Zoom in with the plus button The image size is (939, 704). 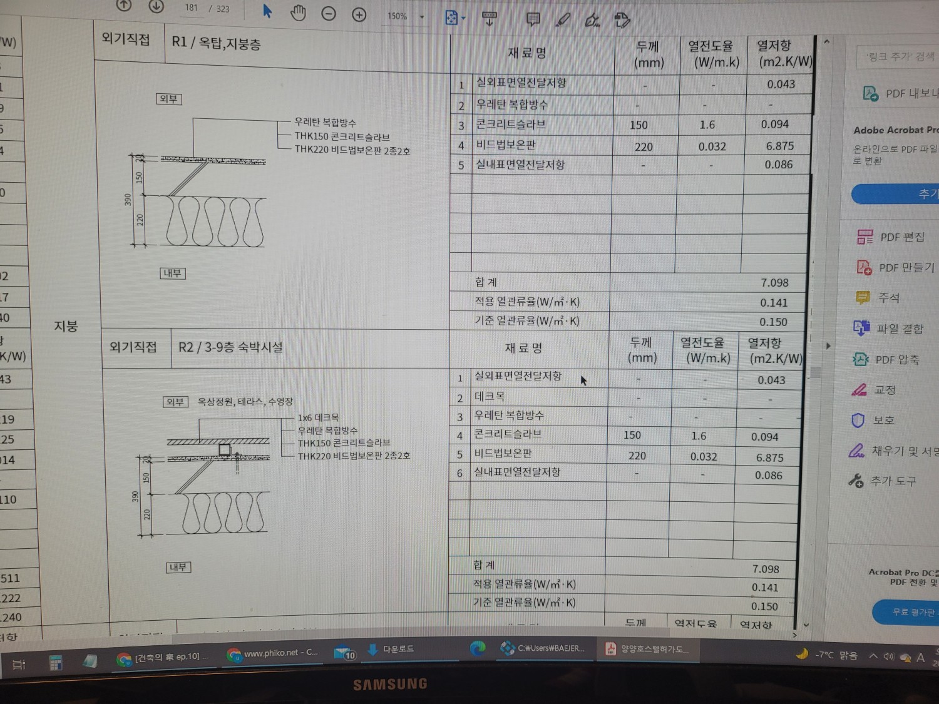click(359, 15)
